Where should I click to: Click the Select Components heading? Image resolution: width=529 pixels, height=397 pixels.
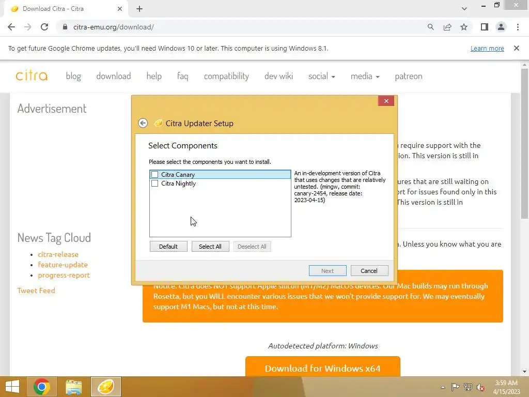pos(182,145)
